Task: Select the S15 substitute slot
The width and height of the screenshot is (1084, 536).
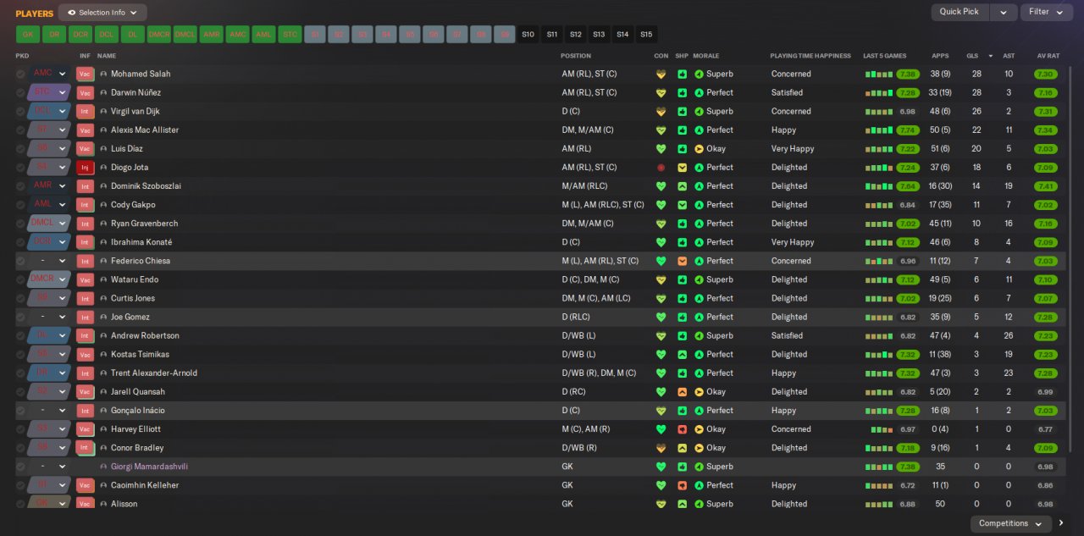Action: pos(646,35)
